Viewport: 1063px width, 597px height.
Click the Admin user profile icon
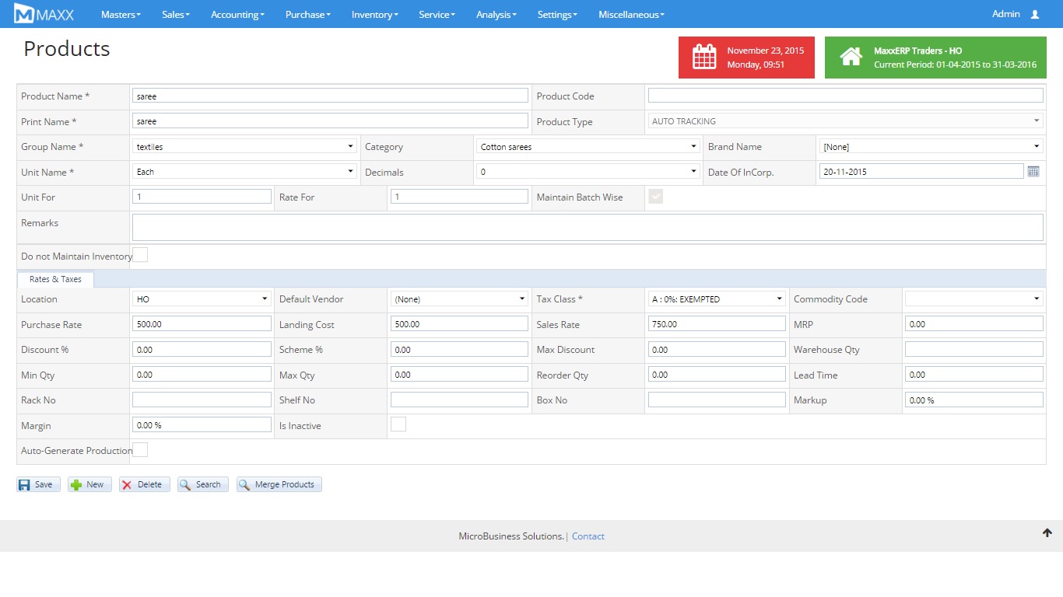(1034, 15)
